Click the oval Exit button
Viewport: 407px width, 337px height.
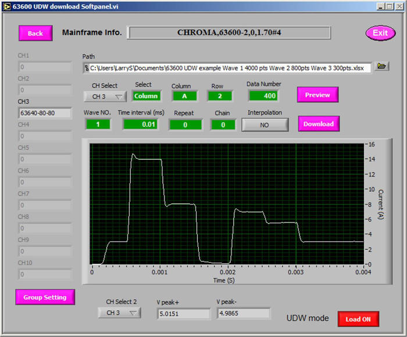(380, 33)
